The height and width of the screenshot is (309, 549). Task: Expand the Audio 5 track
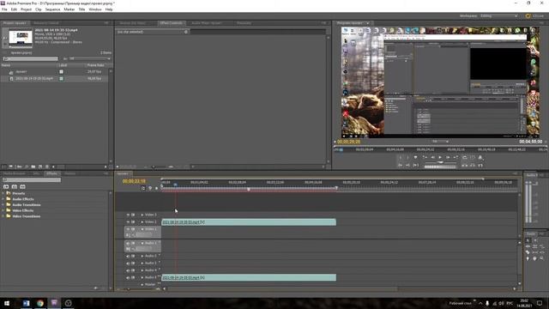coord(142,277)
